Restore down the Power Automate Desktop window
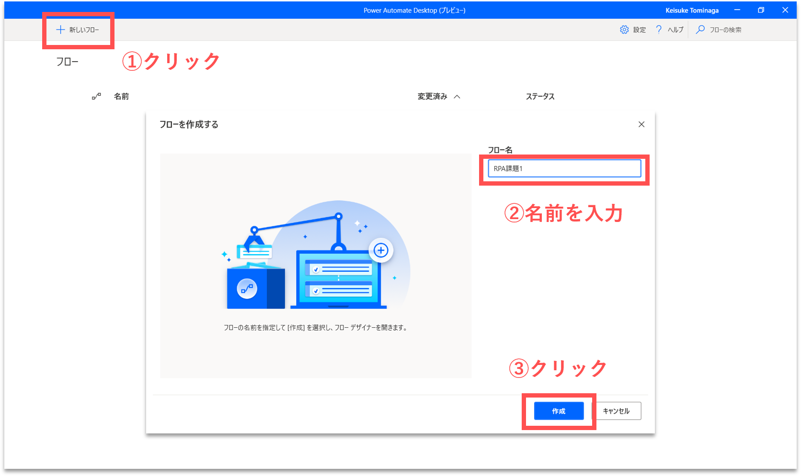 pos(761,10)
